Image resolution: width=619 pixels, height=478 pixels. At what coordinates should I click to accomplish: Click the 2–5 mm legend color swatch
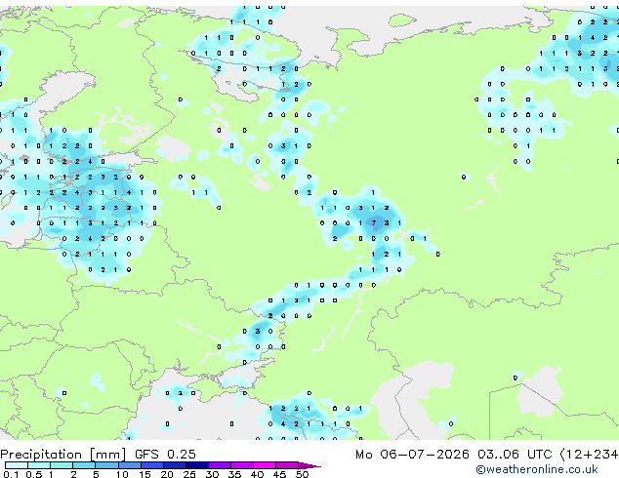84,465
